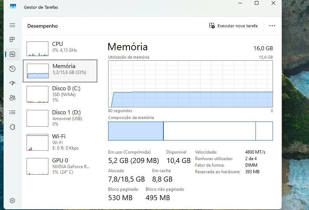Image resolution: width=309 pixels, height=210 pixels.
Task: Select the GPU 0 NVIDIA item
Action: [x=60, y=166]
